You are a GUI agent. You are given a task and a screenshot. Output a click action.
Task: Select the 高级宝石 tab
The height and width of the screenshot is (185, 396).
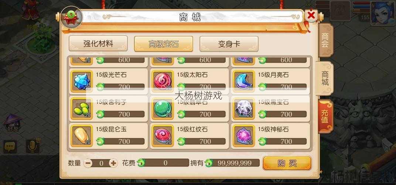click(x=163, y=44)
